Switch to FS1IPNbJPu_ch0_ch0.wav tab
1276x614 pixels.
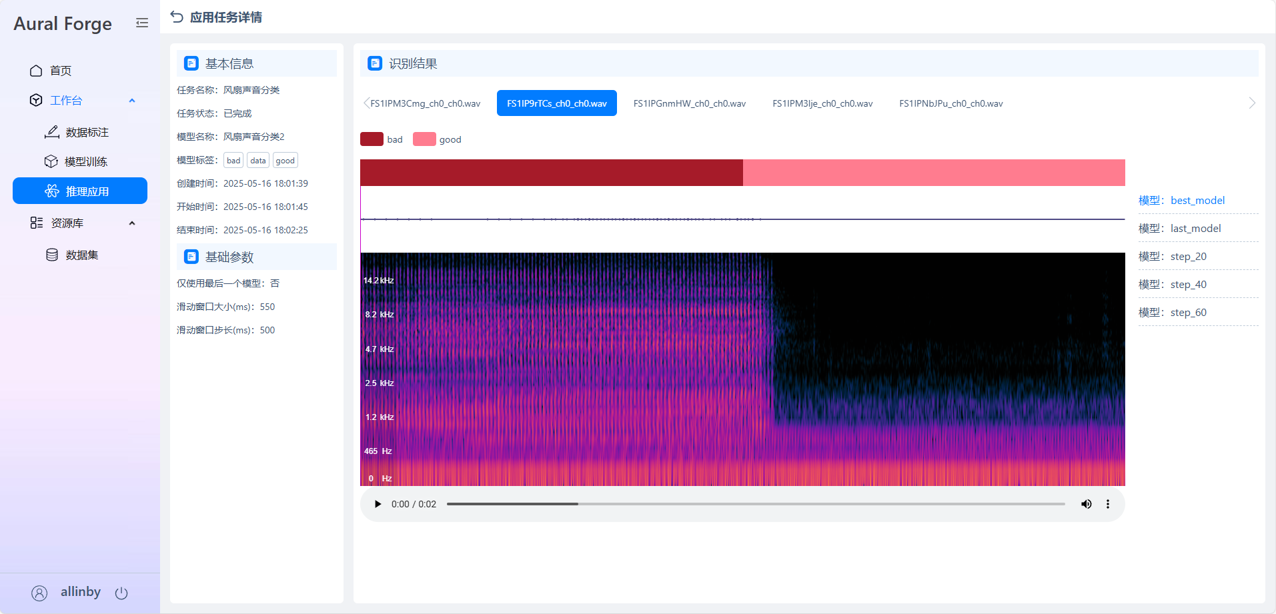[951, 103]
